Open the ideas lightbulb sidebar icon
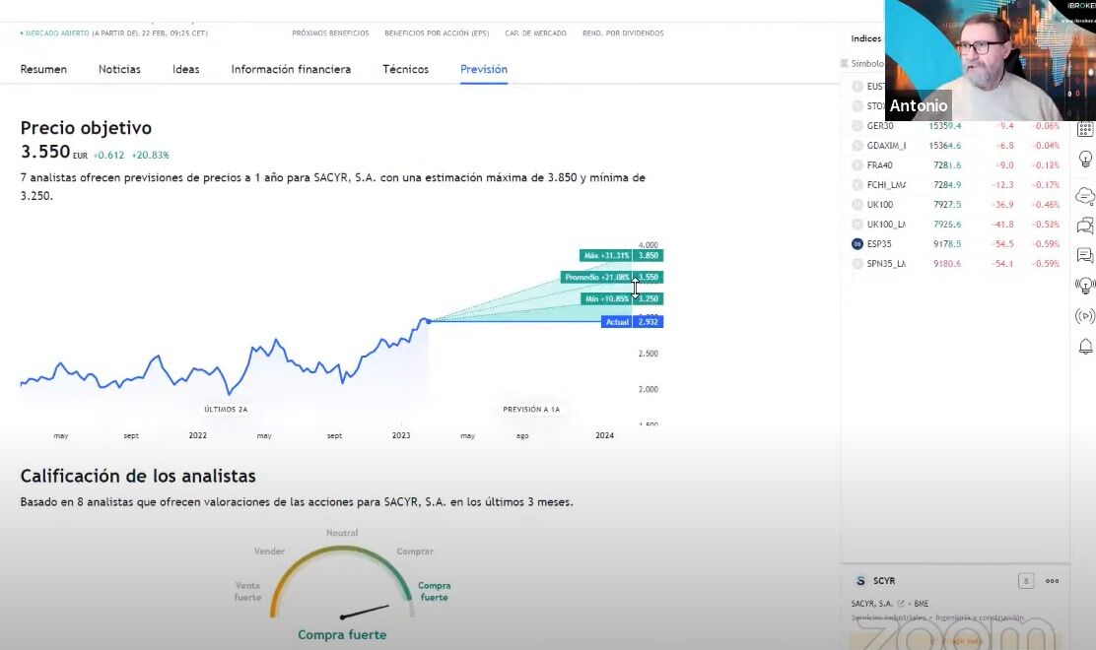Viewport: 1096px width, 650px height. pos(1085,159)
